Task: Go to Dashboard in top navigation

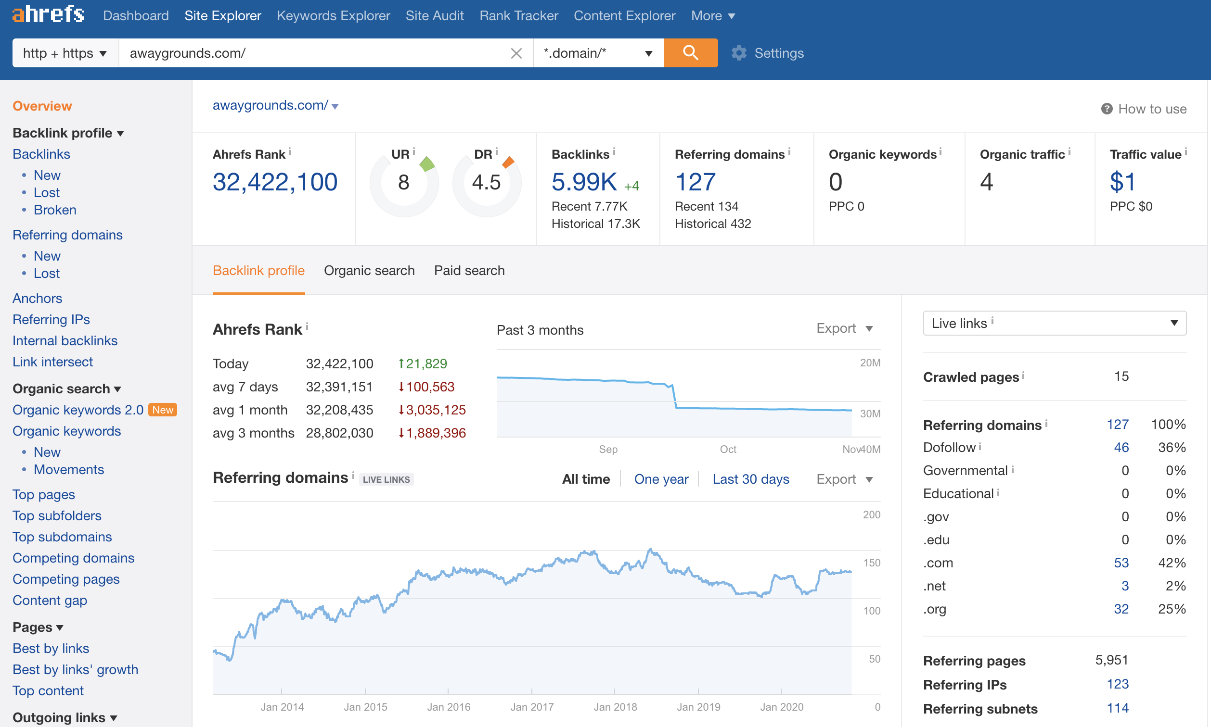Action: 136,16
